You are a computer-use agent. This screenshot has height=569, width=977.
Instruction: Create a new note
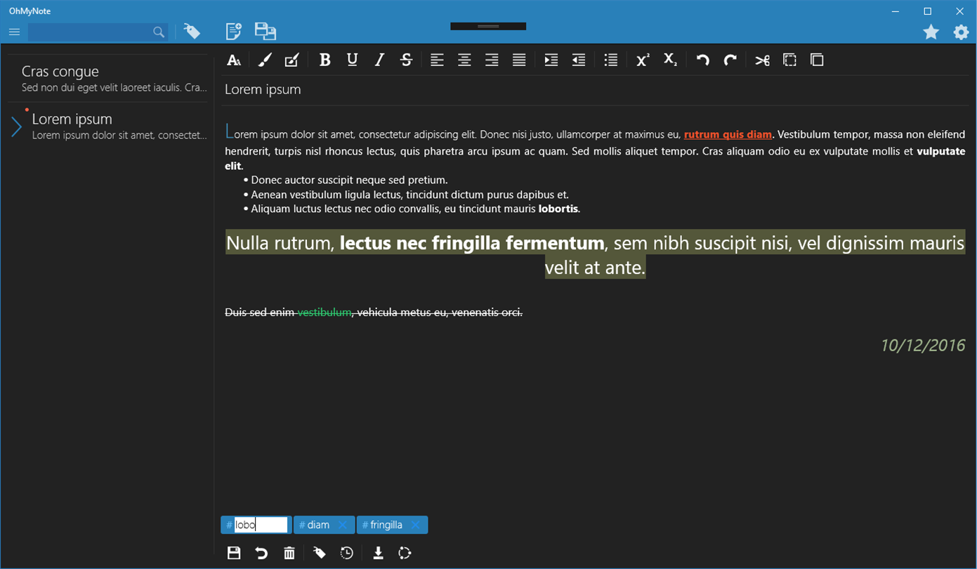[233, 31]
